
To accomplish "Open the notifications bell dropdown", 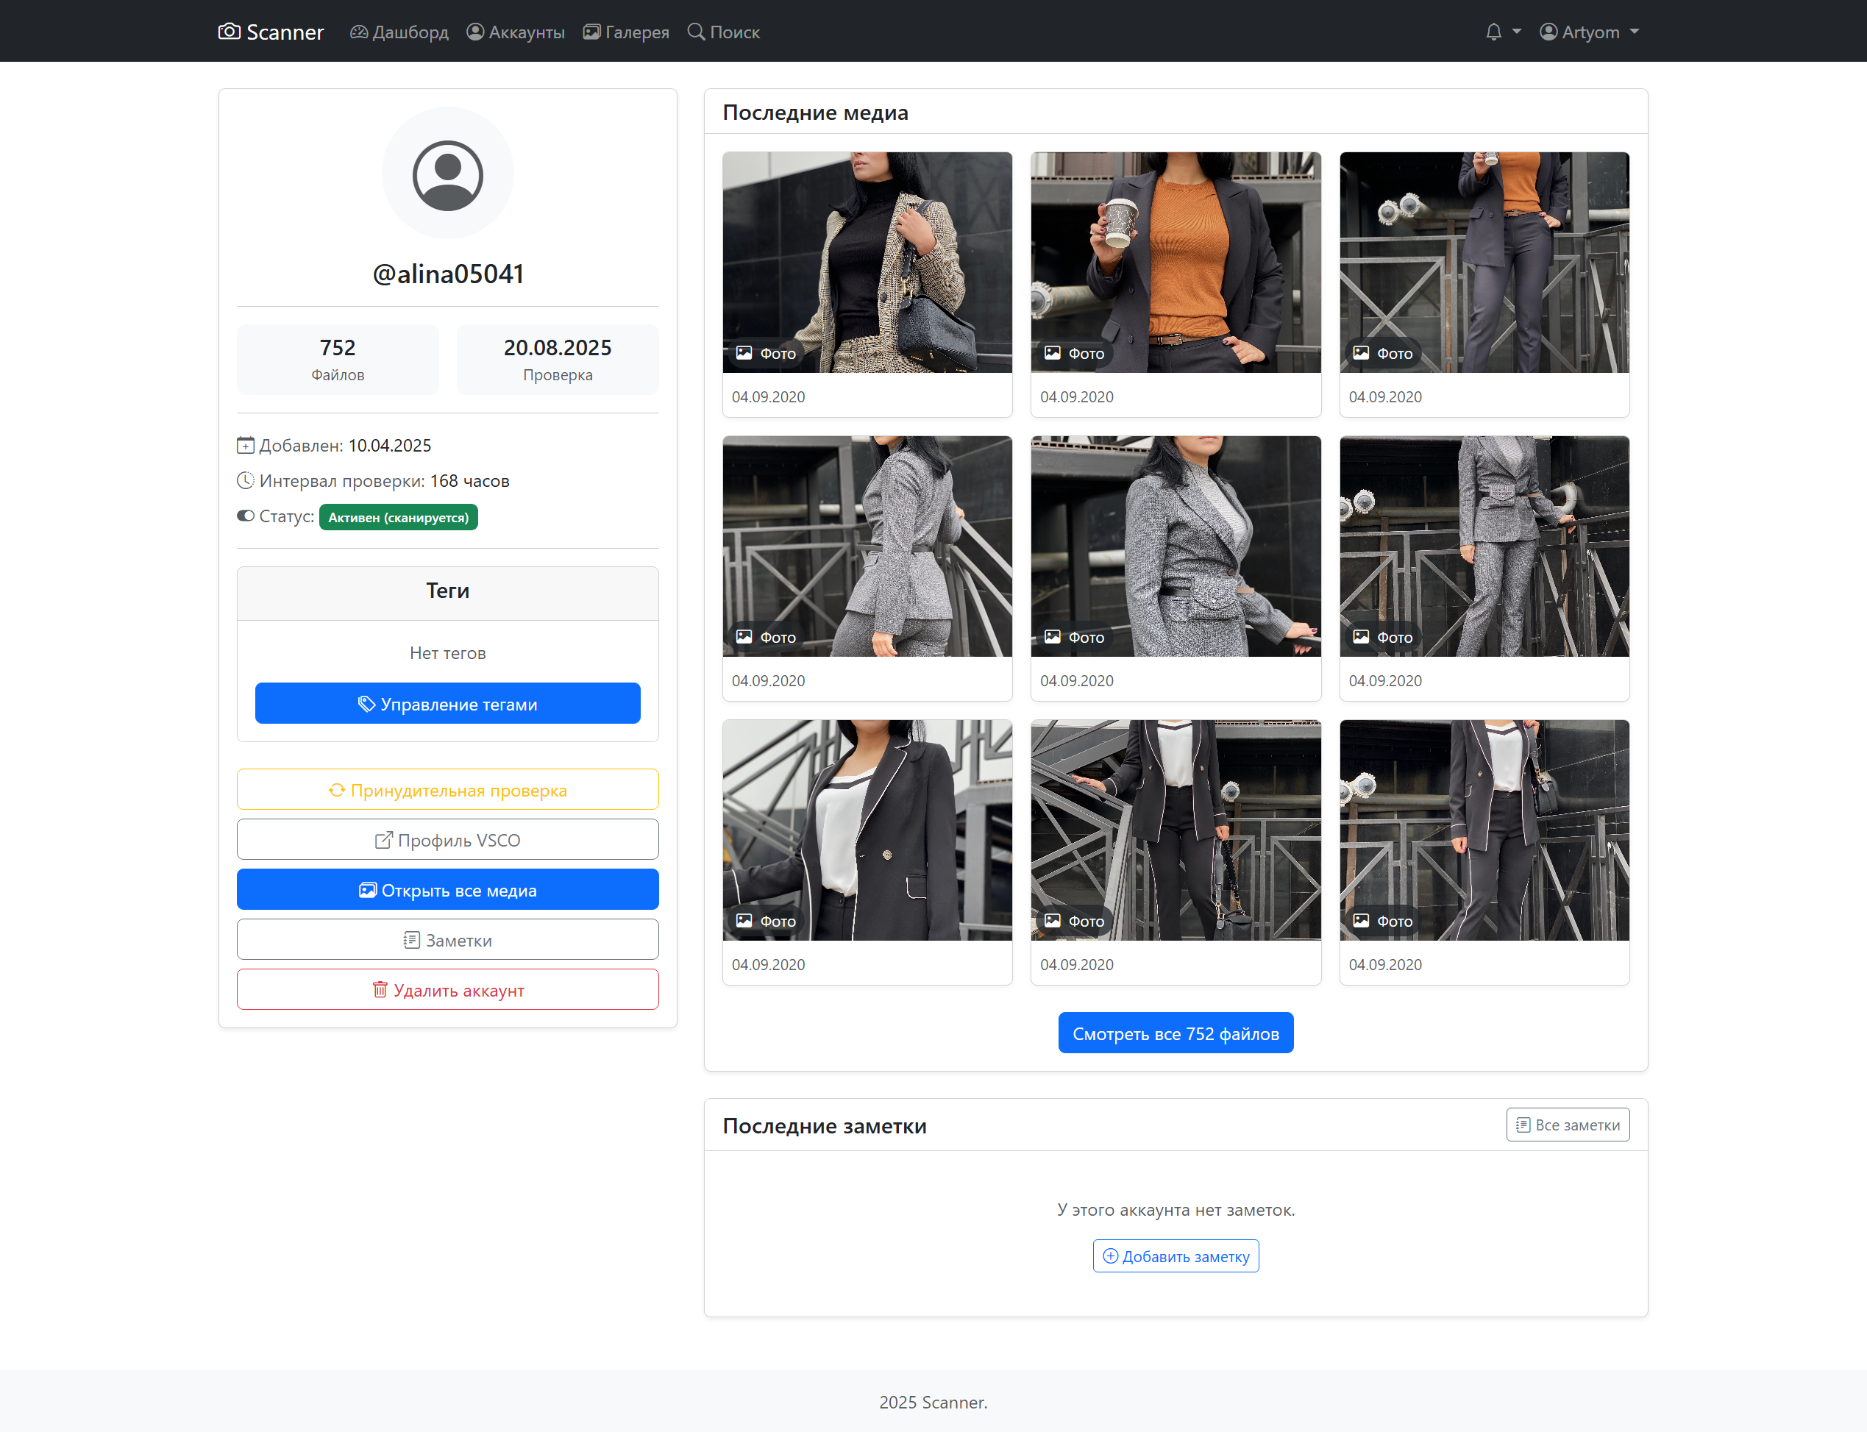I will (x=1502, y=32).
